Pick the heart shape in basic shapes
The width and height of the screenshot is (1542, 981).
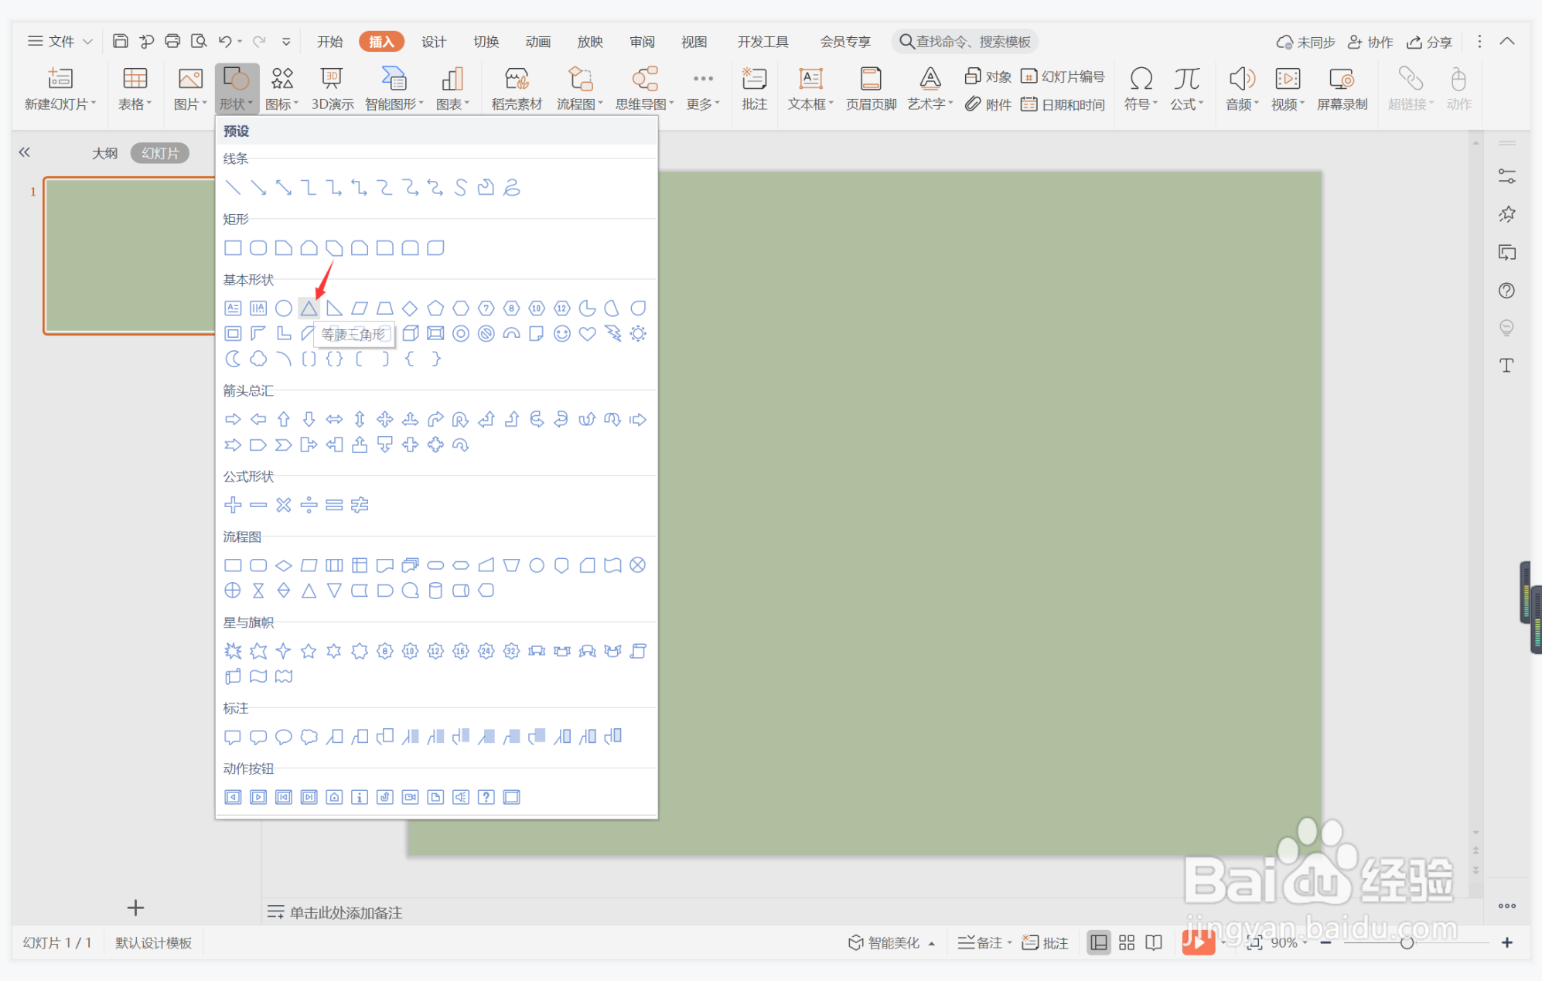pos(587,334)
